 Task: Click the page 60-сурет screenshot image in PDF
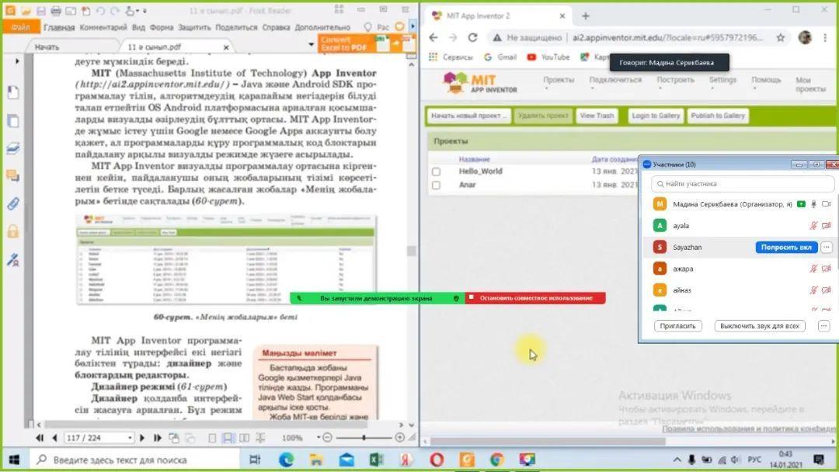point(226,260)
